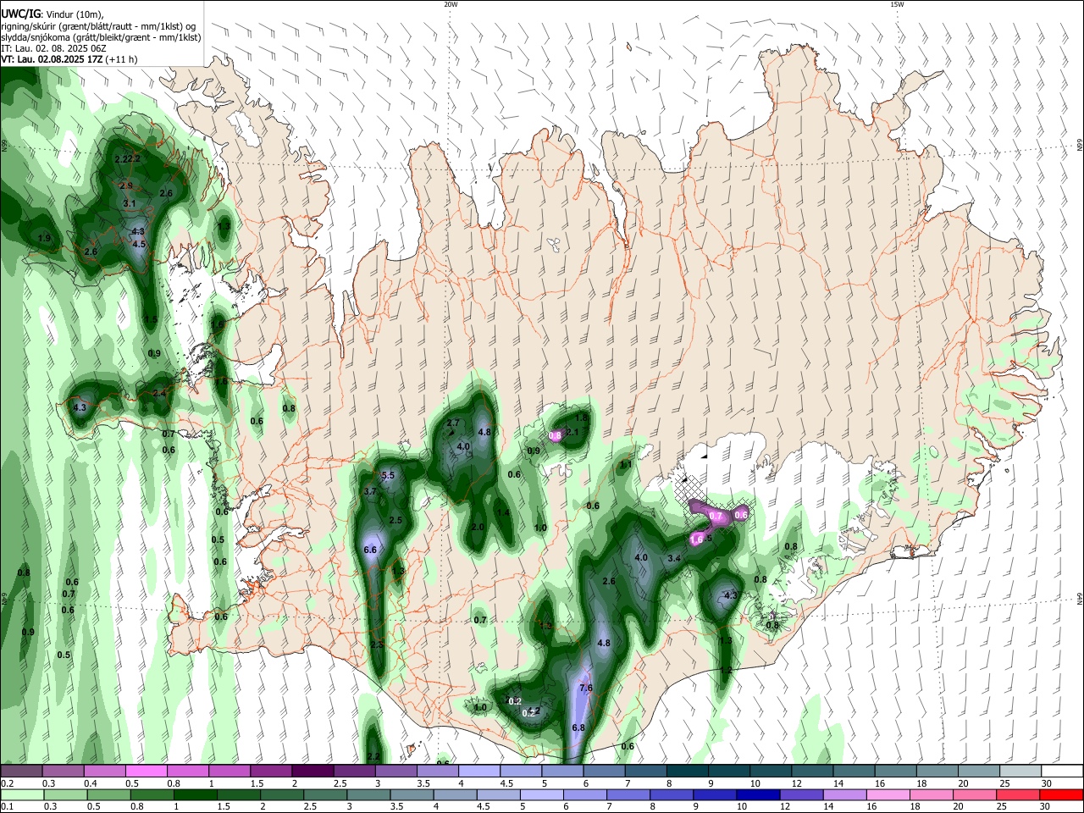The height and width of the screenshot is (813, 1084).
Task: Select the 'IT: Lau. 02. 08. 2025 06Z' line
Action: coord(53,48)
